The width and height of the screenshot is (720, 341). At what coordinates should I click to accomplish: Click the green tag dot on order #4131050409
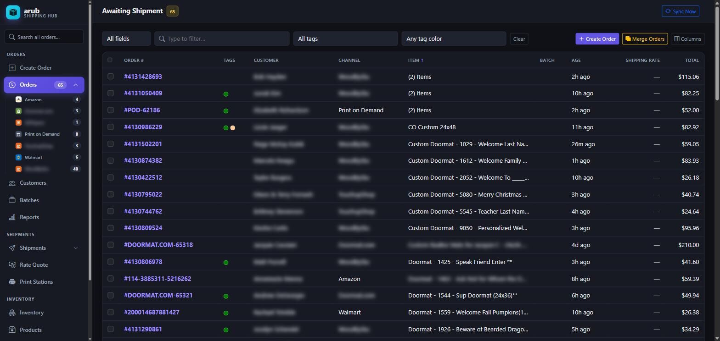pyautogui.click(x=226, y=94)
